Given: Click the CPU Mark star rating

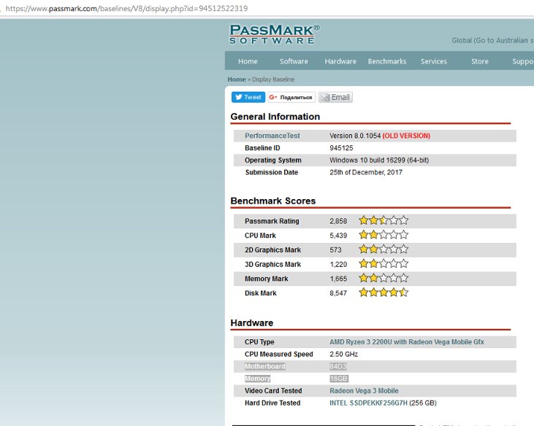Looking at the screenshot, I should point(383,235).
